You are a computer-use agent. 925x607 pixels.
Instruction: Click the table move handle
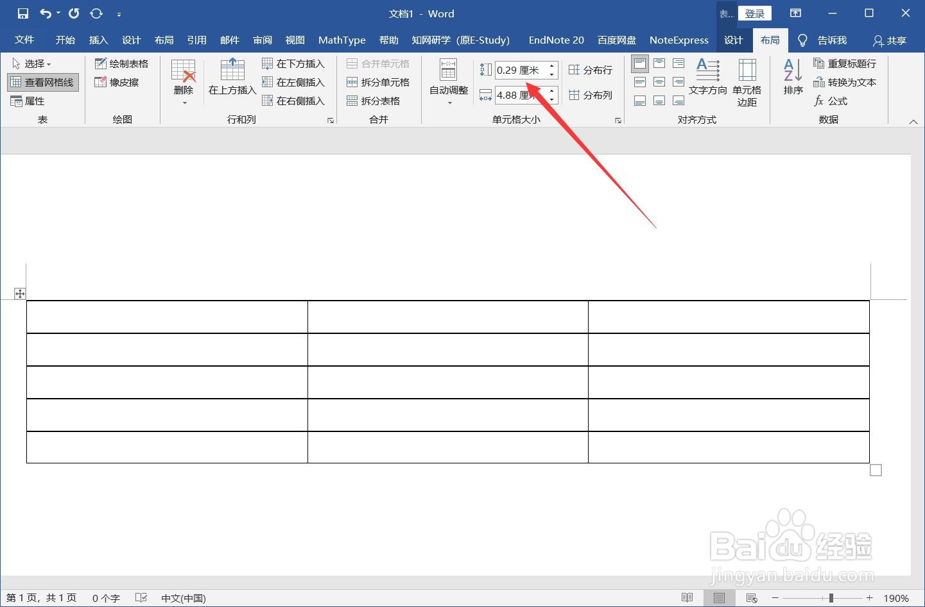pos(20,294)
